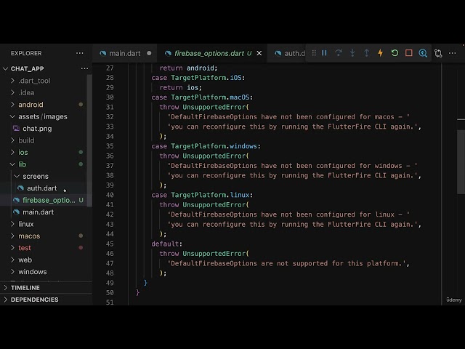
Task: Open the widget inspector magnifier icon
Action: click(x=423, y=53)
